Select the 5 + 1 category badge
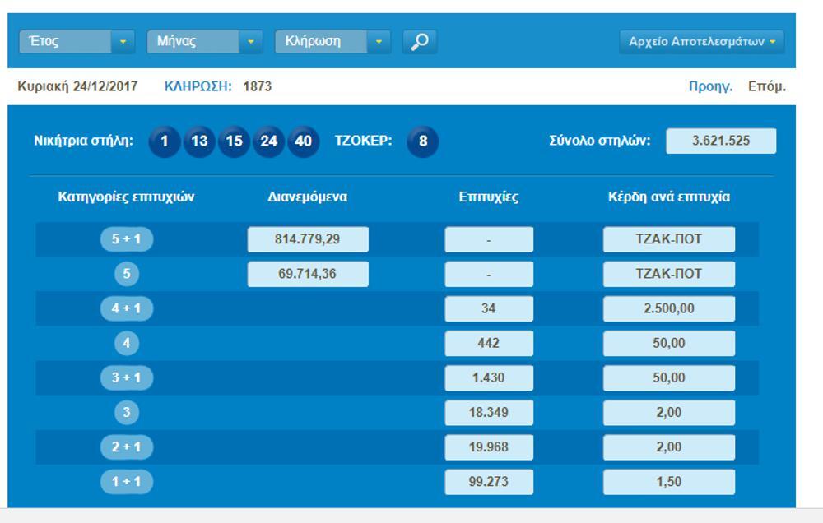The height and width of the screenshot is (523, 823). 127,239
